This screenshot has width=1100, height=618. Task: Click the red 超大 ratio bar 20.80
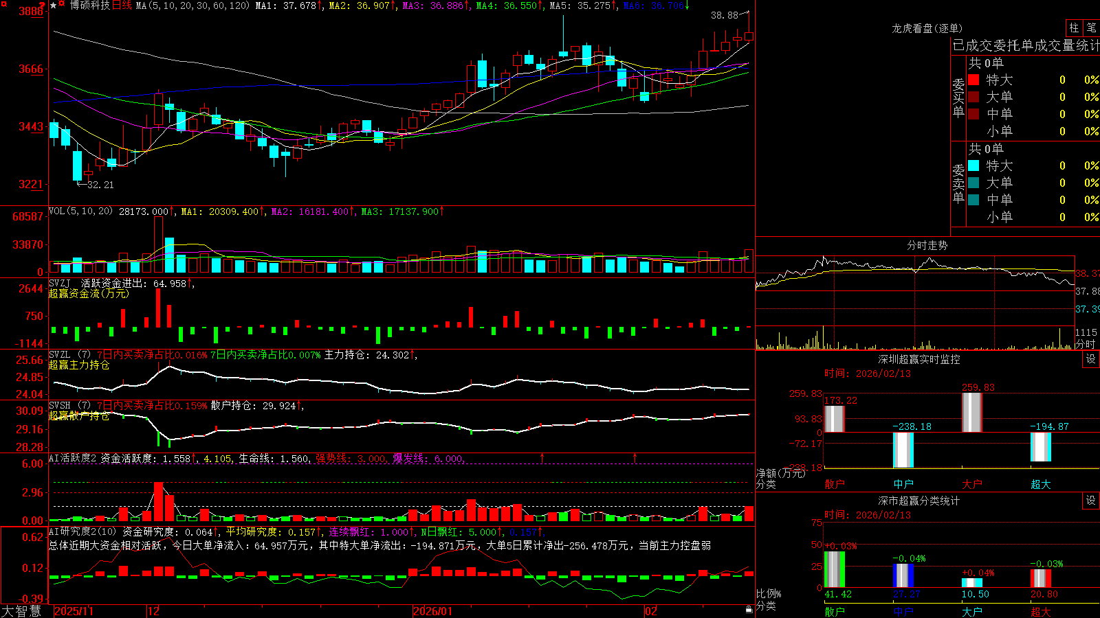pos(1041,578)
